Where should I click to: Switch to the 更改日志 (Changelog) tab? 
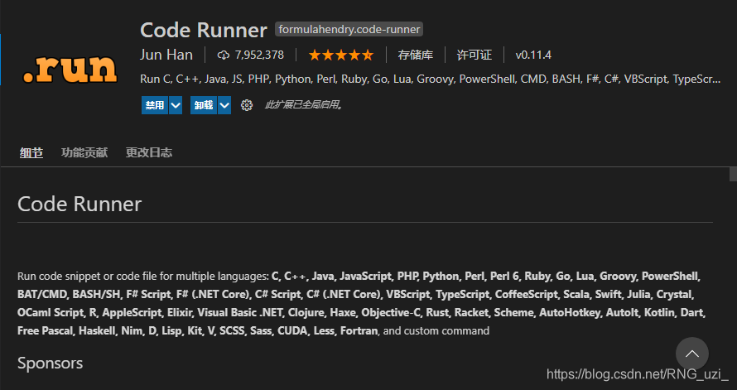click(148, 152)
